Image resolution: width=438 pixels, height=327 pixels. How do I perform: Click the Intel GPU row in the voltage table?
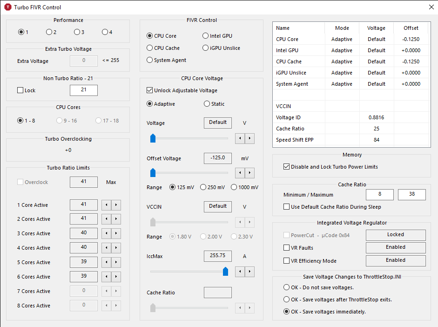pos(351,50)
